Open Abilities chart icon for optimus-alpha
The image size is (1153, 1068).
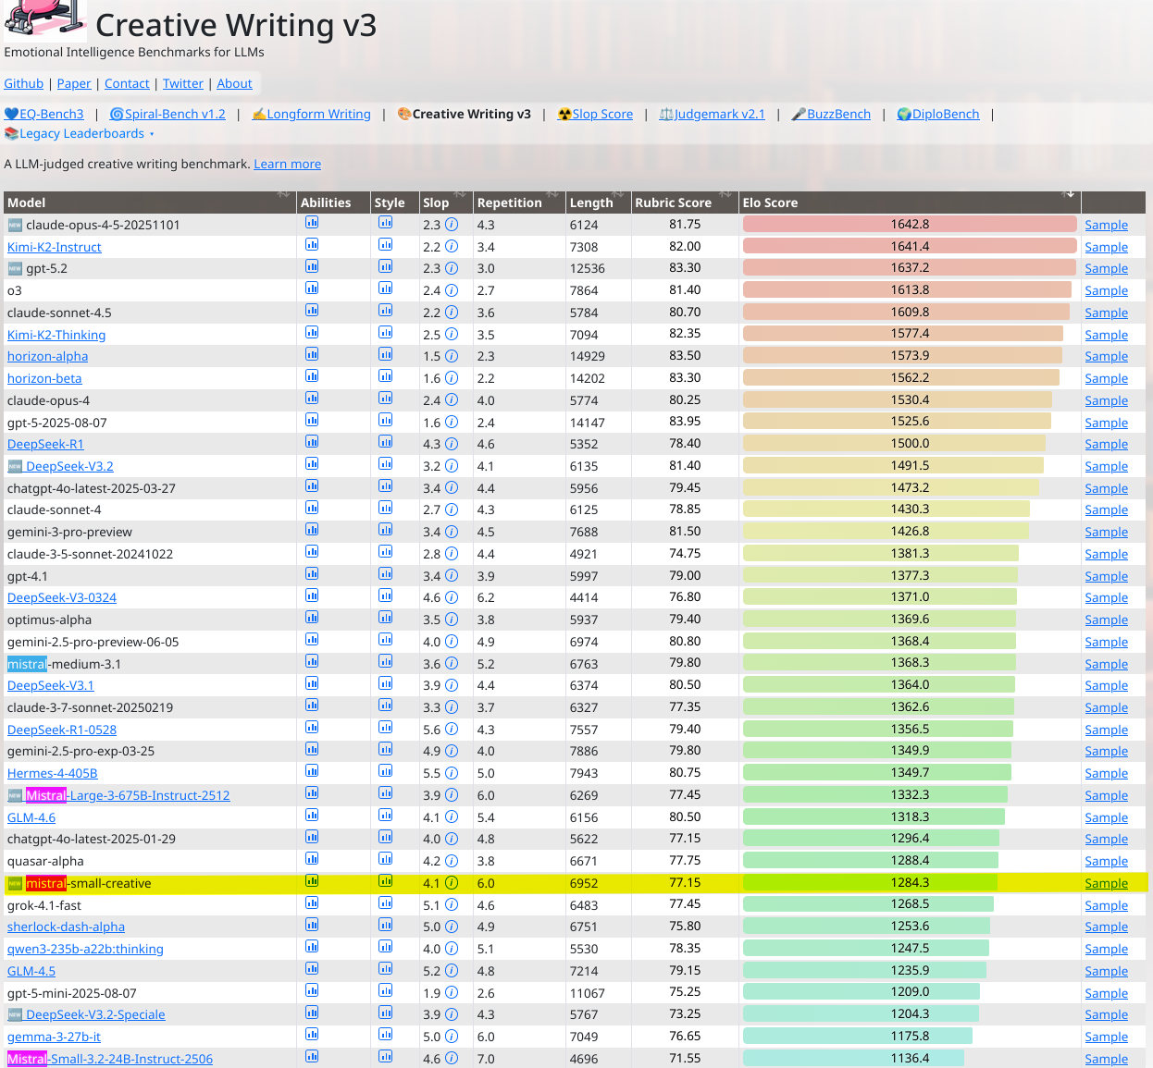(312, 618)
